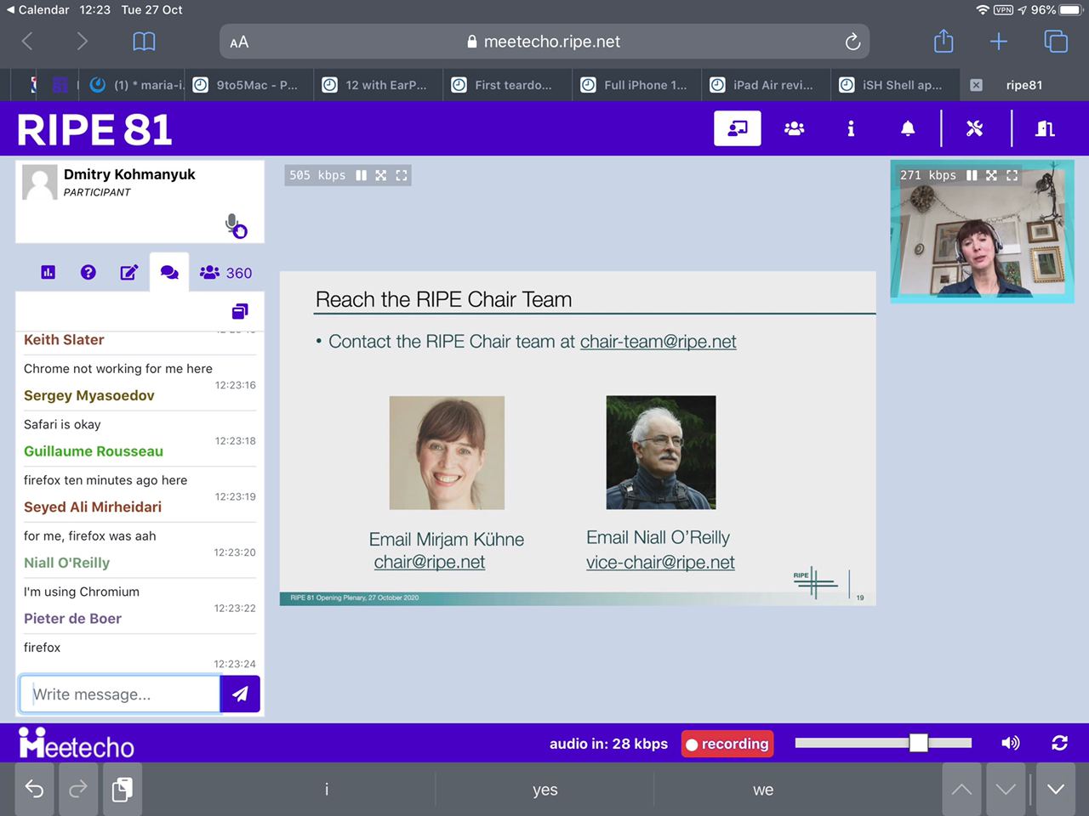Click Niall O'Reilly's photo on slide
1089x816 pixels.
coord(661,452)
